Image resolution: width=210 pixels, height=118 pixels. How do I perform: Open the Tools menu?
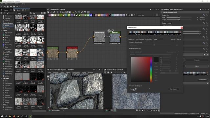[11, 4]
